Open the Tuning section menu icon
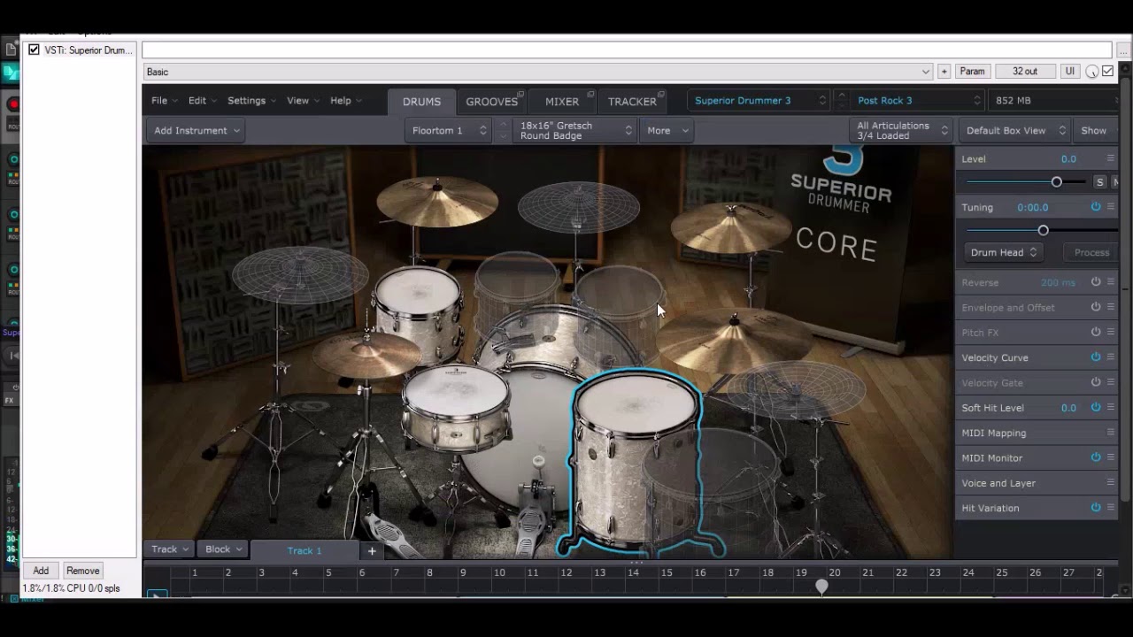This screenshot has height=637, width=1133. (x=1111, y=207)
